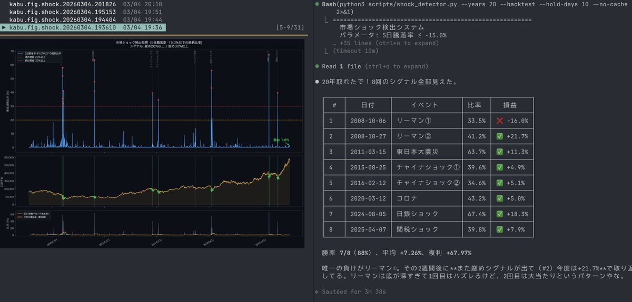632x302 pixels.
Task: Click the date cell 2024-08-05
Action: (368, 214)
